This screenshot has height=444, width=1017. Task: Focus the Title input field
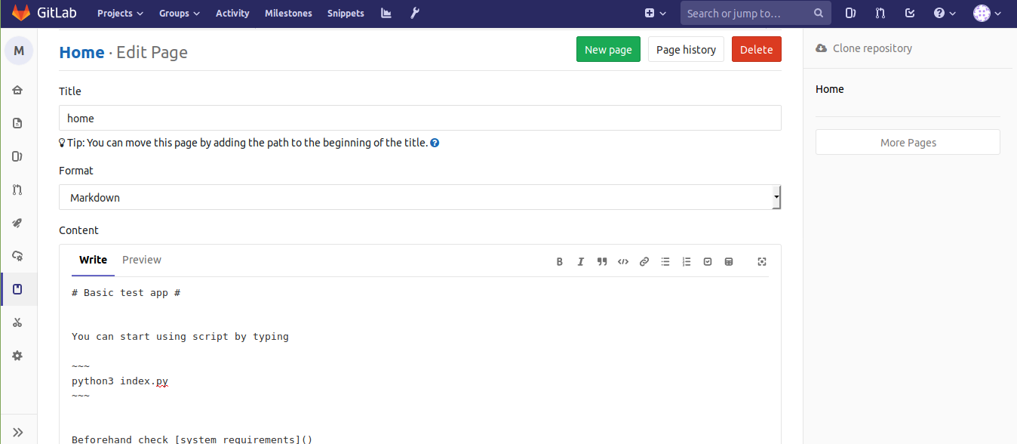419,118
